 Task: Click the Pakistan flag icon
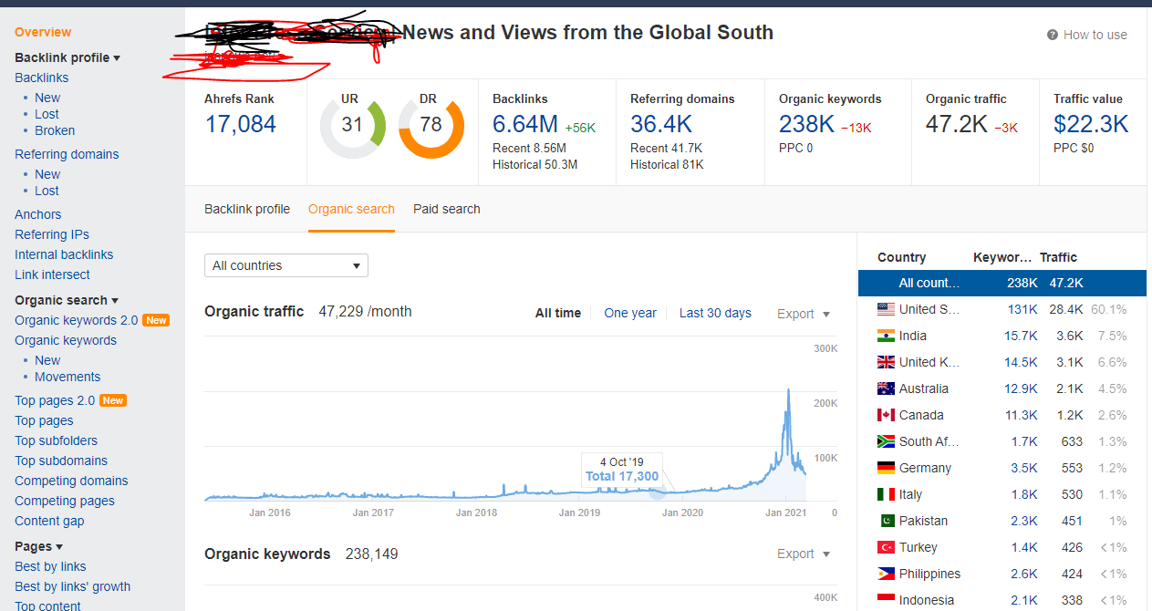(x=886, y=520)
